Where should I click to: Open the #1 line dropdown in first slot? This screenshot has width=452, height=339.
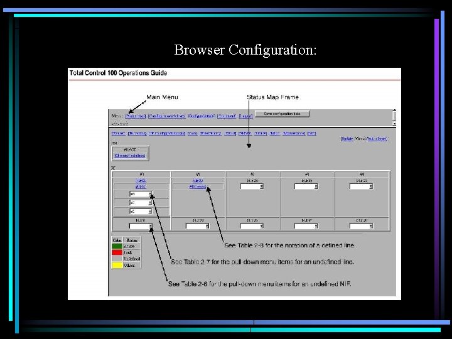(x=141, y=194)
